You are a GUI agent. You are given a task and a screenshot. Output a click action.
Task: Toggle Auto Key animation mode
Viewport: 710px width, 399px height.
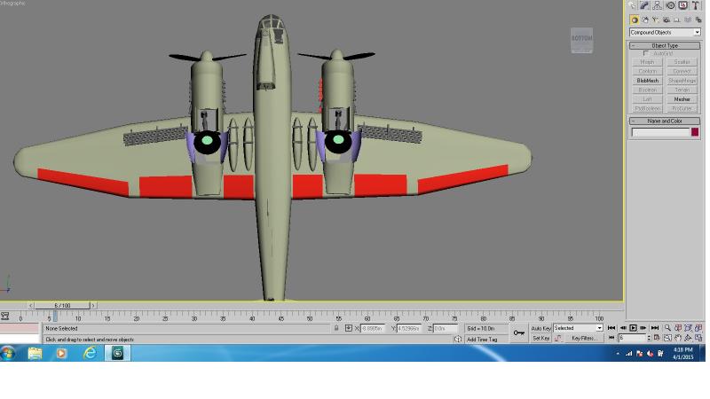pos(540,328)
